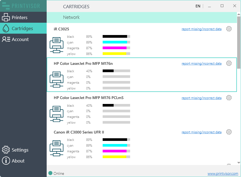Open settings gear for HP LaserJet Pro MFP M176n
The height and width of the screenshot is (177, 241).
(229, 63)
